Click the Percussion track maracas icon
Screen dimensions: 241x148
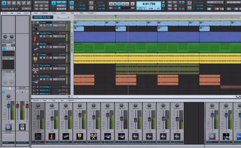(x=35, y=70)
